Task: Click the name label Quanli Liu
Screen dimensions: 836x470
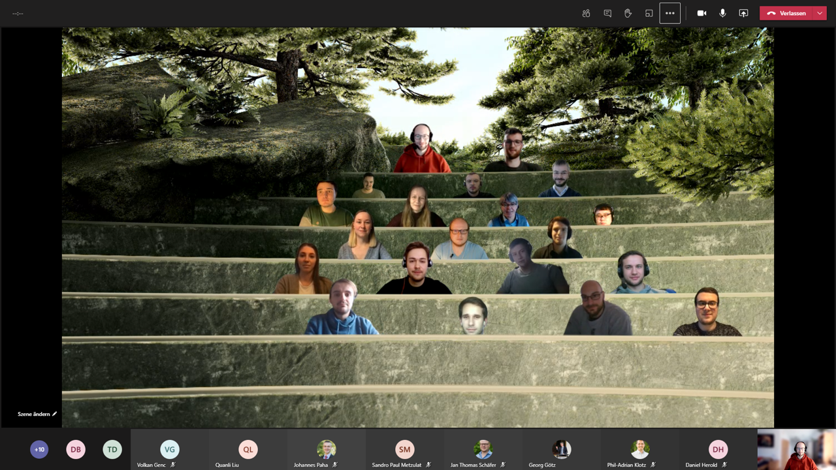Action: pyautogui.click(x=227, y=465)
